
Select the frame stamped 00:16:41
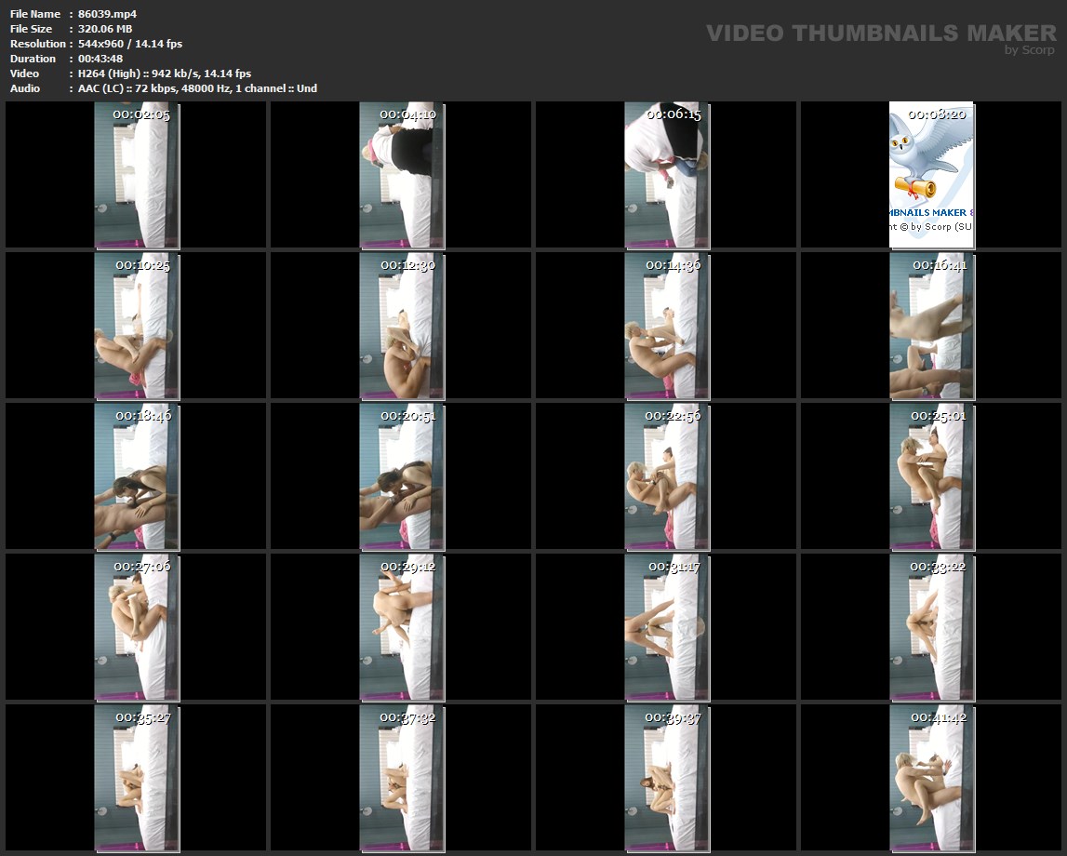[x=931, y=326]
